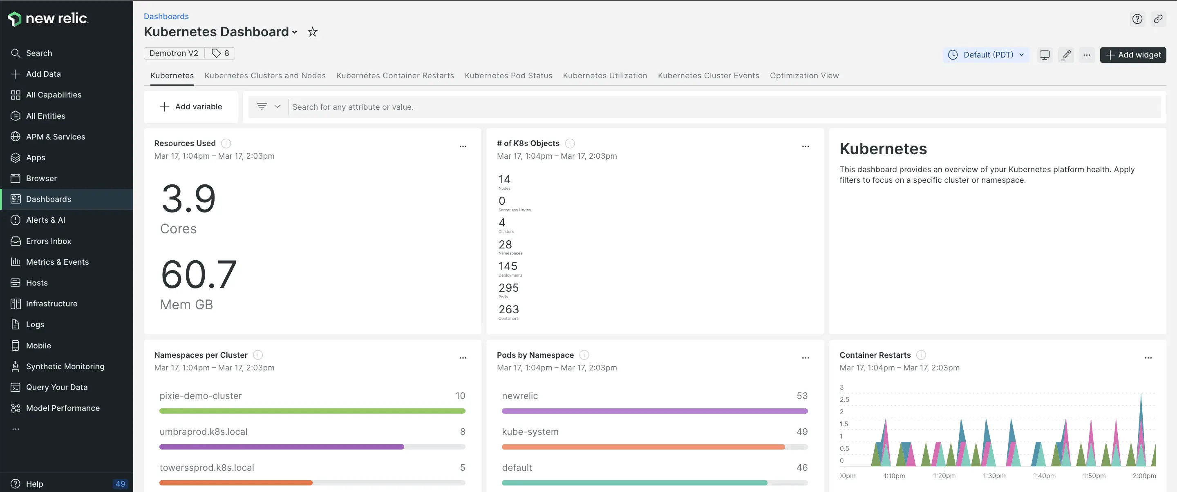The height and width of the screenshot is (492, 1177).
Task: Open Dashboards in the sidebar
Action: tap(67, 199)
